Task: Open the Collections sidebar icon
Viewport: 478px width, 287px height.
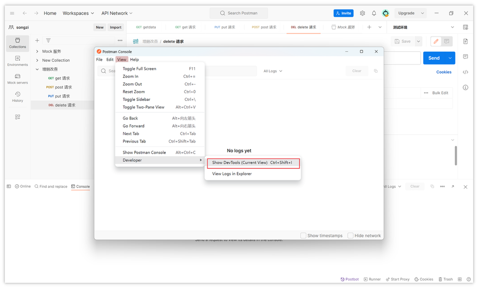Action: (x=17, y=43)
